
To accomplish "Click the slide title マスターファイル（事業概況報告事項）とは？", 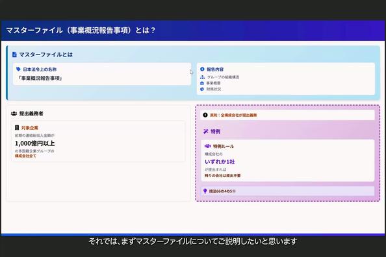I will pyautogui.click(x=81, y=31).
